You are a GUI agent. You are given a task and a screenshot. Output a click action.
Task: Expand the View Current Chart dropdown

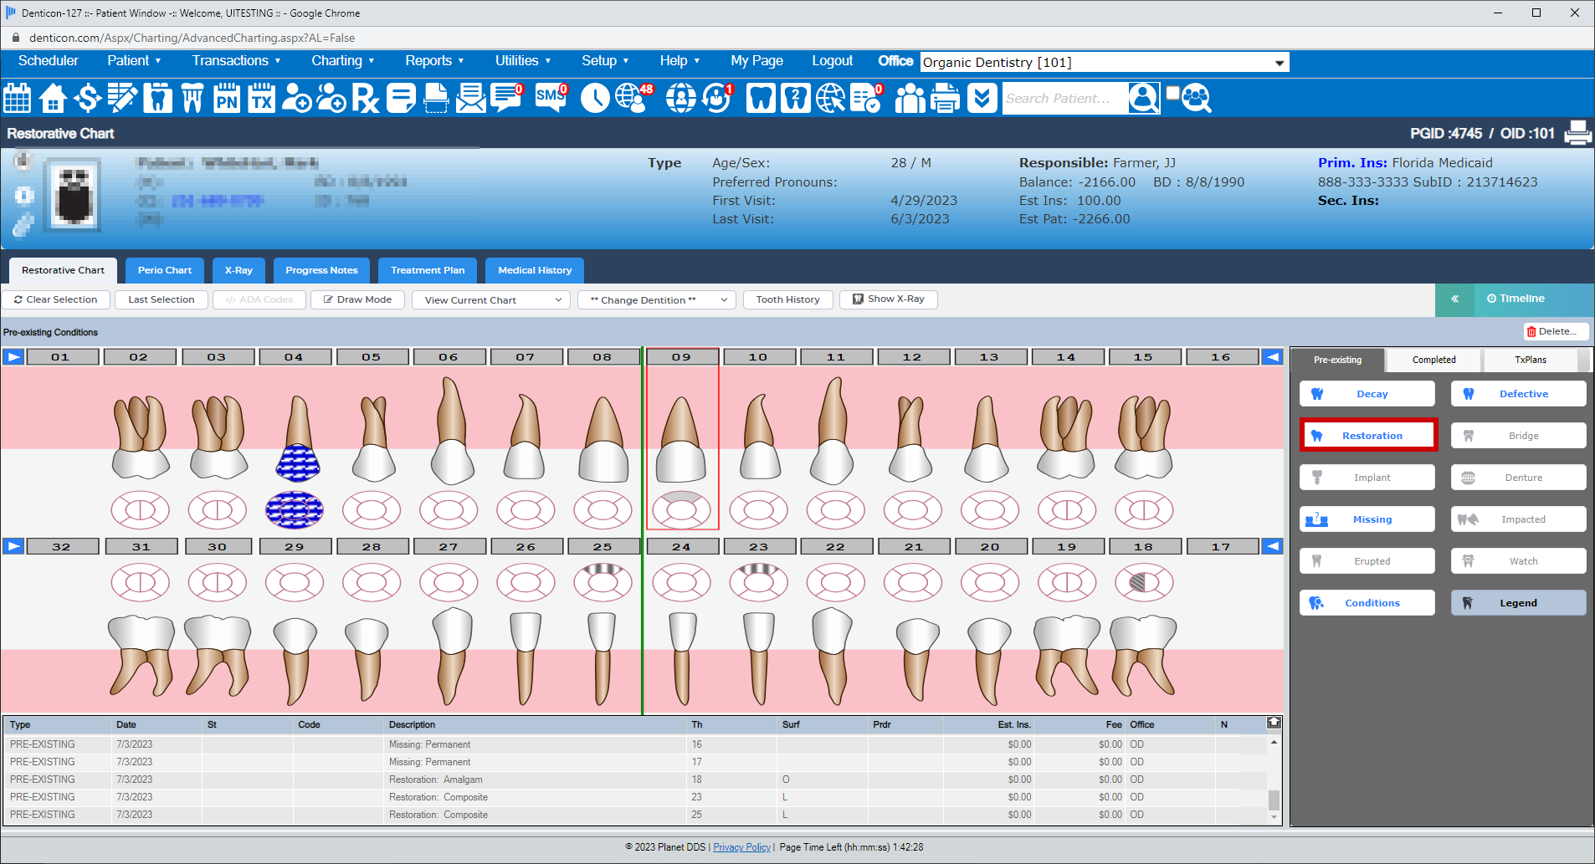point(490,299)
